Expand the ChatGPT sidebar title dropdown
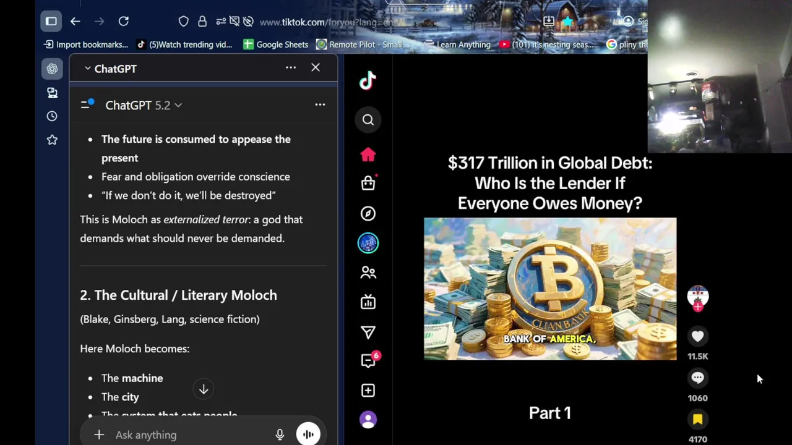792x445 pixels. coord(111,69)
